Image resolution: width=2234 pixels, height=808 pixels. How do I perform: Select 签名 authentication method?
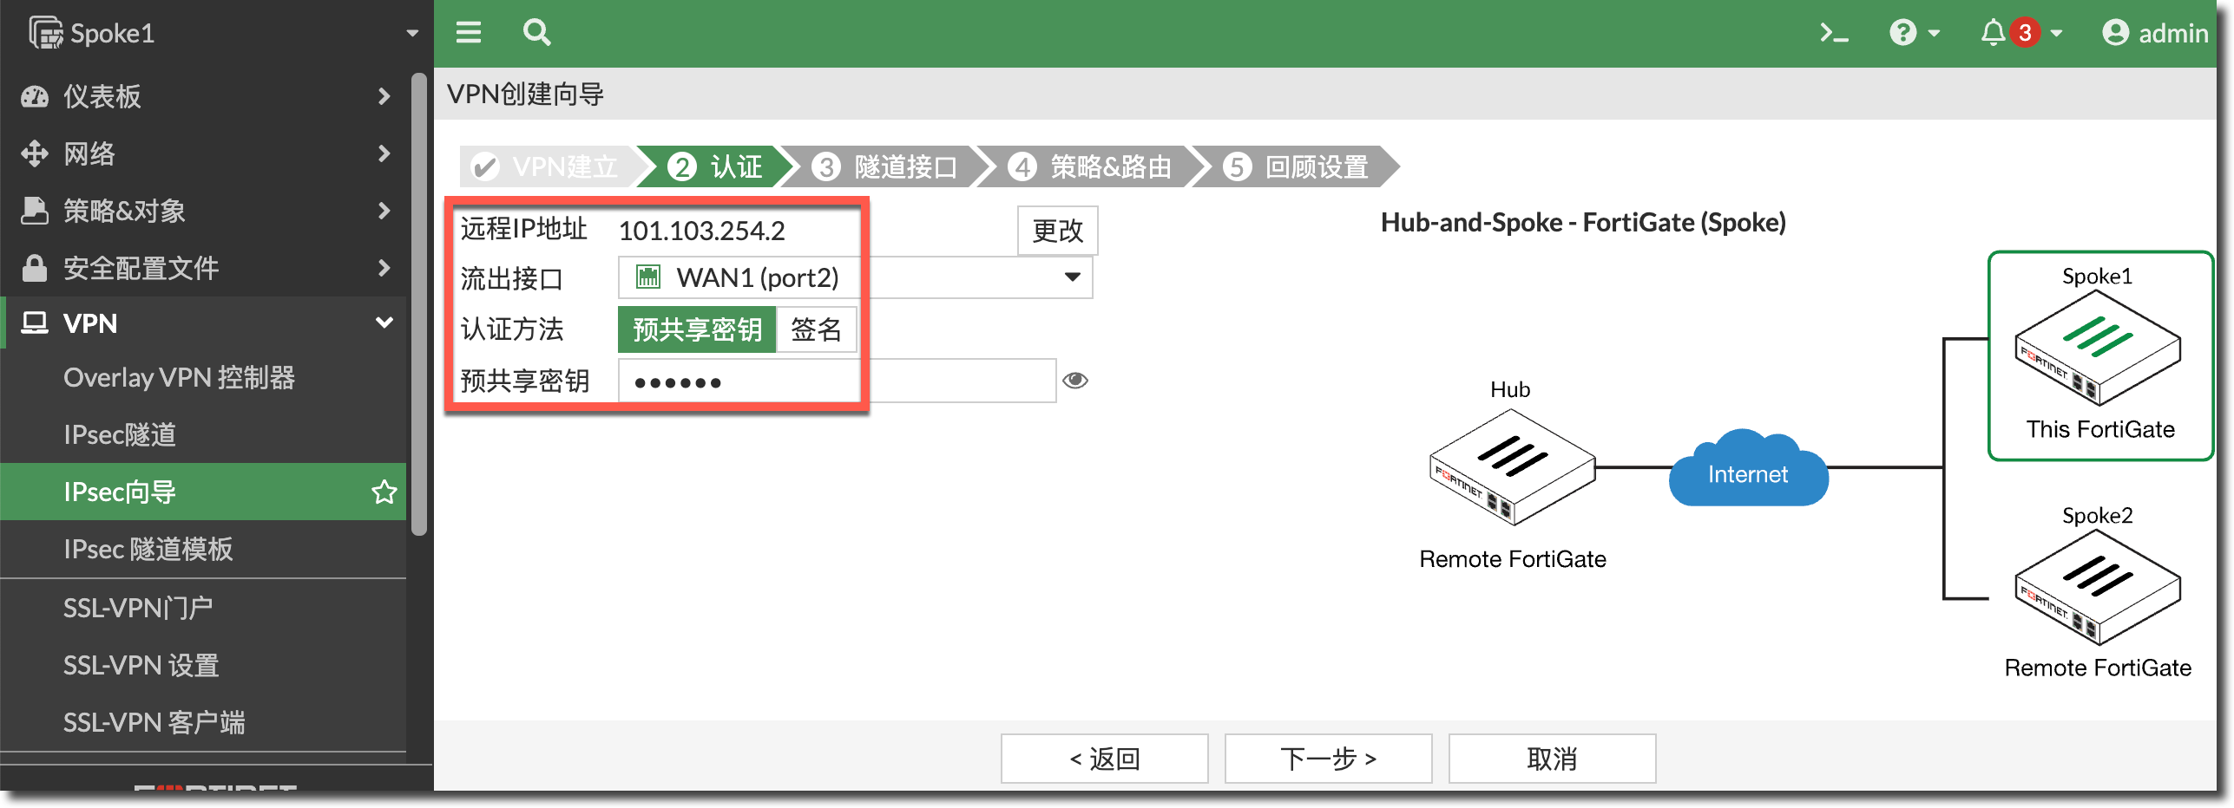[816, 329]
